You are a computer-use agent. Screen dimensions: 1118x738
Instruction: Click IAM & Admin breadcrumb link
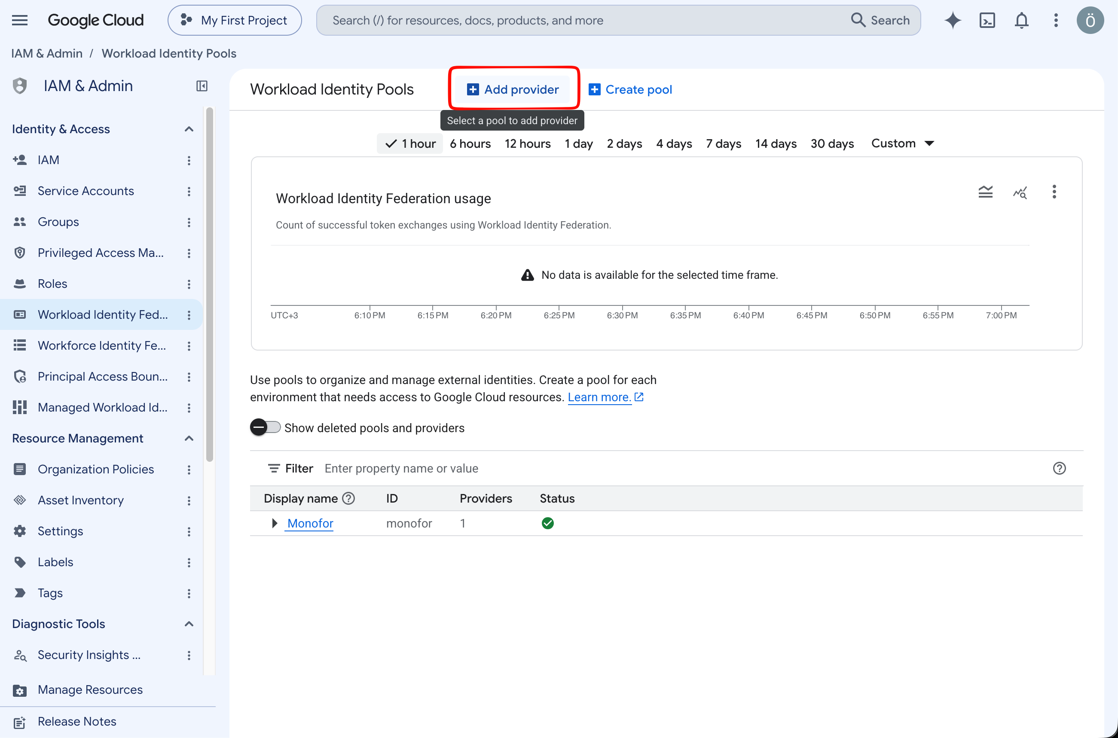[x=46, y=54]
